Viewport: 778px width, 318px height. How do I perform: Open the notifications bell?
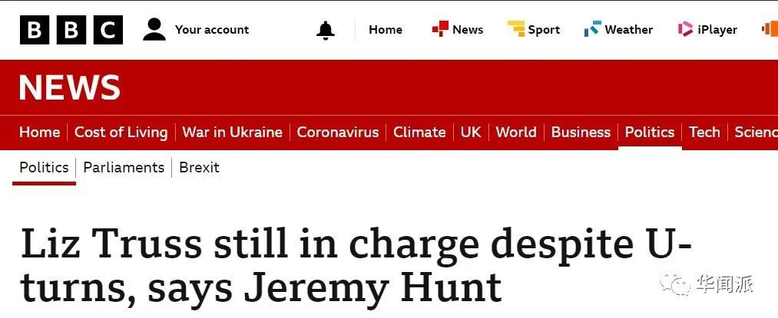tap(326, 30)
